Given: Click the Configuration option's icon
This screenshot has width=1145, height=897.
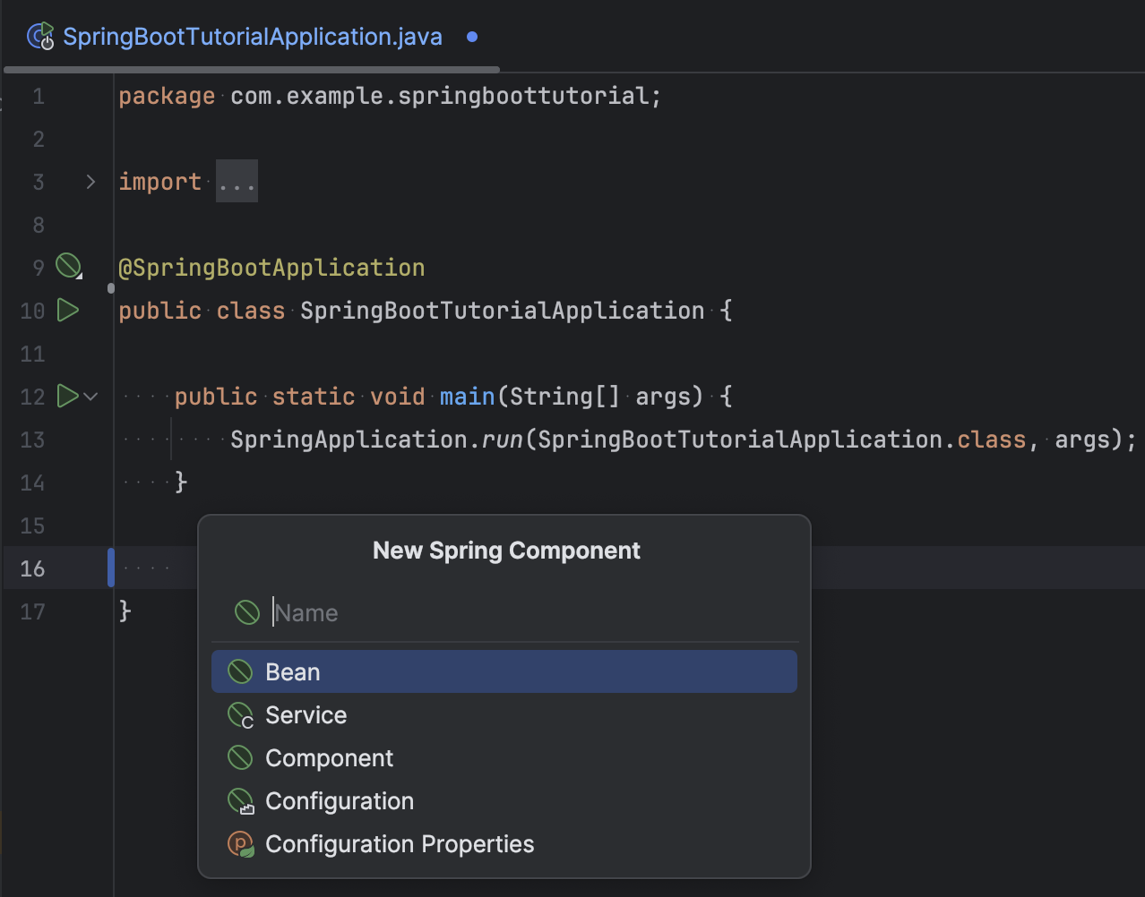Looking at the screenshot, I should (x=240, y=801).
